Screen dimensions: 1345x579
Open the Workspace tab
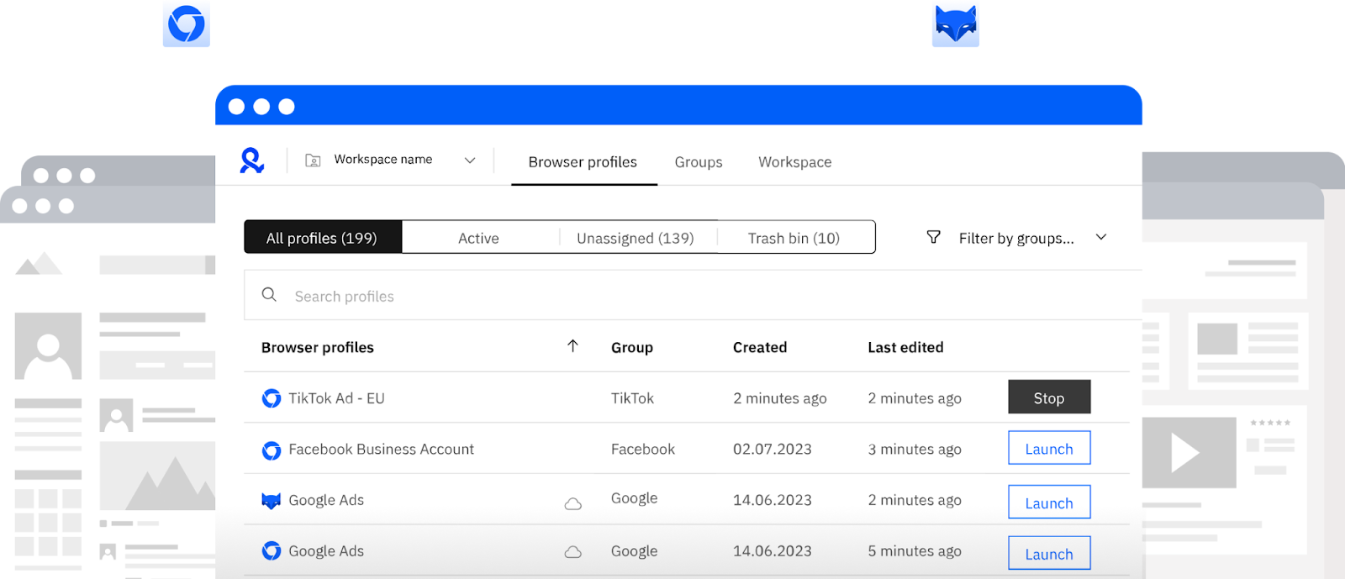[795, 162]
